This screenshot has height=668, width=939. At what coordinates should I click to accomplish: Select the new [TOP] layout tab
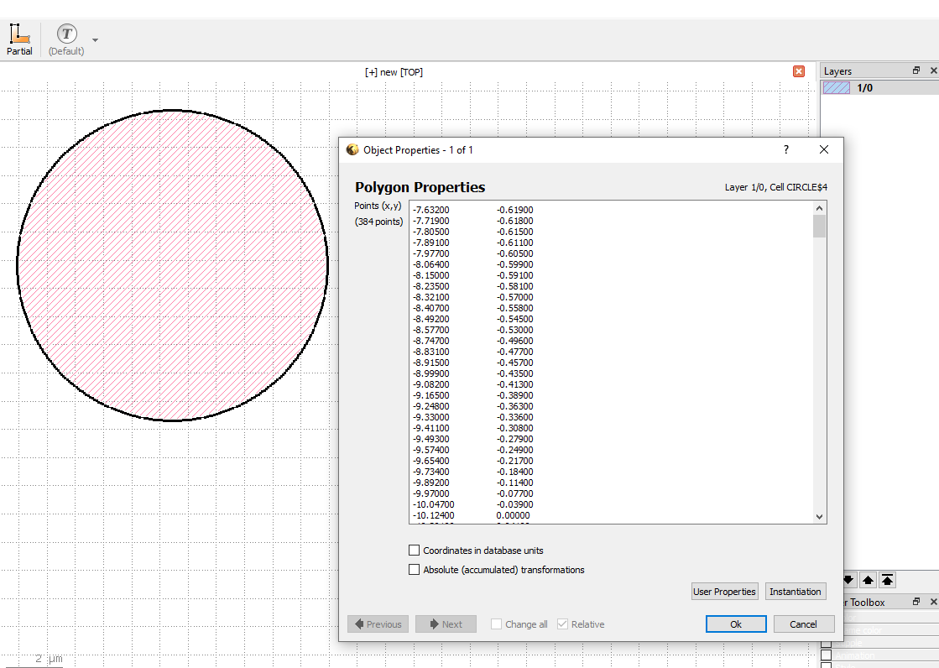pos(394,71)
